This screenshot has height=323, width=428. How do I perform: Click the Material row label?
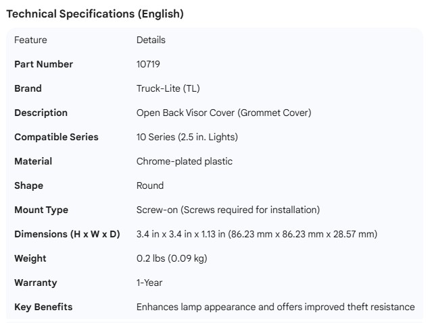pos(33,161)
